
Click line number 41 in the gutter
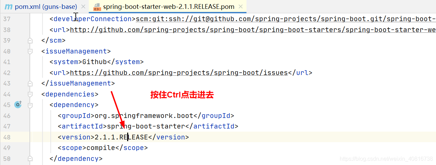[x=7, y=62]
